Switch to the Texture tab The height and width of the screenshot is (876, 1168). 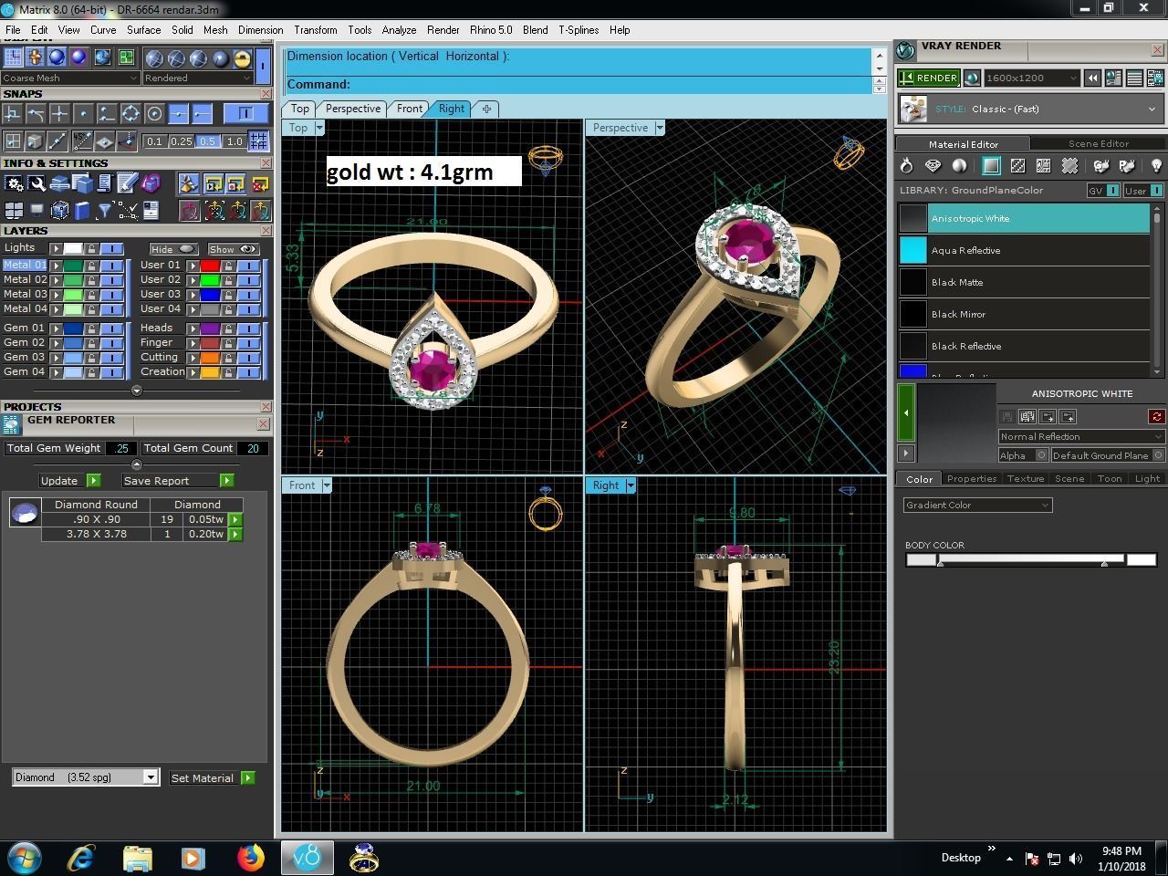[x=1026, y=479]
